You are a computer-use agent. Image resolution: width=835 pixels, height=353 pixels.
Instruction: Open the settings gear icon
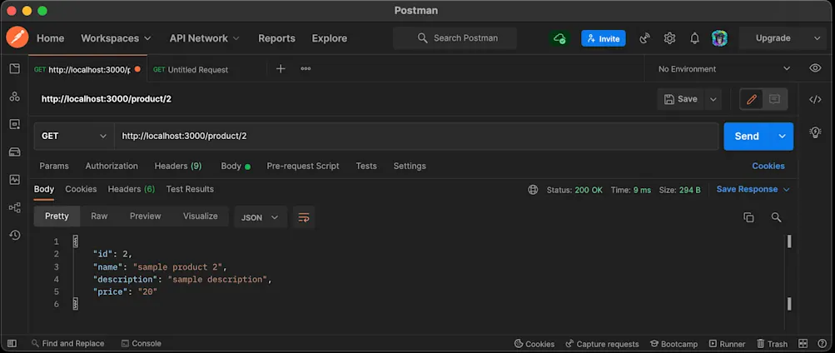[x=669, y=38]
